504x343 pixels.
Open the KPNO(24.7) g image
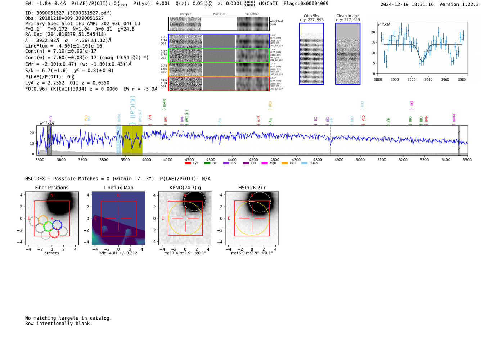pyautogui.click(x=185, y=218)
